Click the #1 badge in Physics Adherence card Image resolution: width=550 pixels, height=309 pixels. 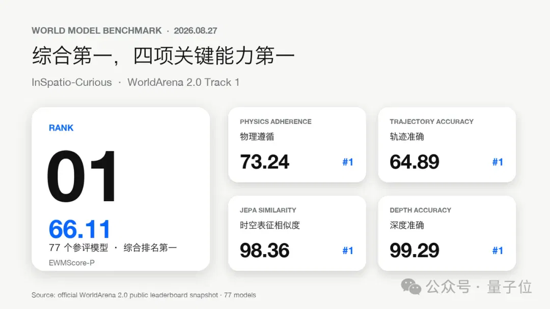coord(348,162)
